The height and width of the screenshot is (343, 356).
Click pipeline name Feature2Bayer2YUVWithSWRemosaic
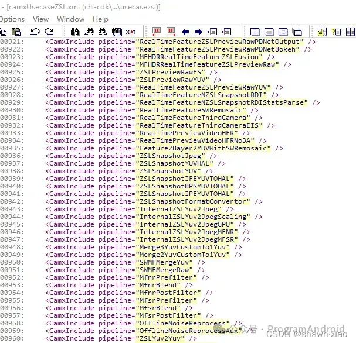click(203, 148)
